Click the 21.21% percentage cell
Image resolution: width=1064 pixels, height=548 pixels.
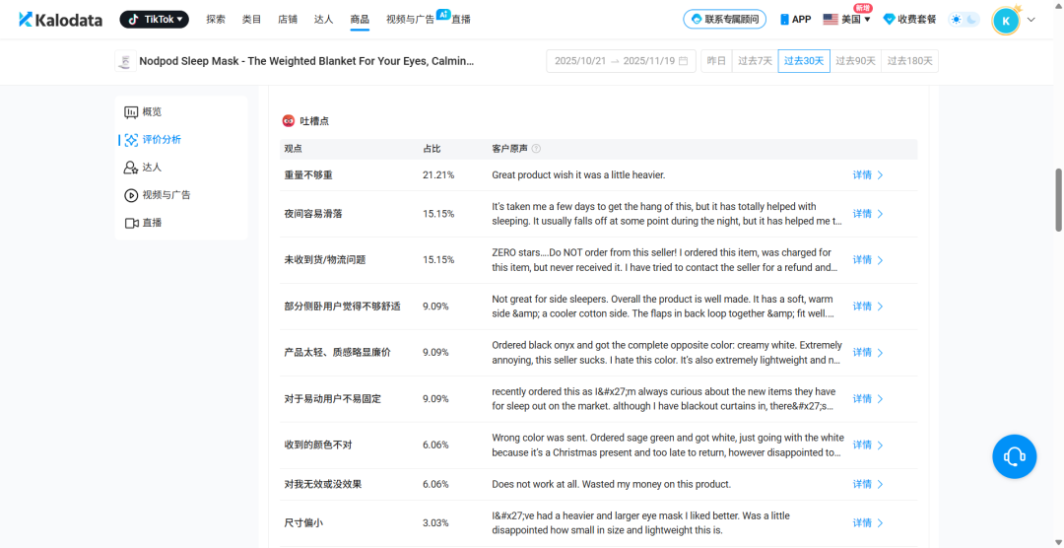coord(438,175)
